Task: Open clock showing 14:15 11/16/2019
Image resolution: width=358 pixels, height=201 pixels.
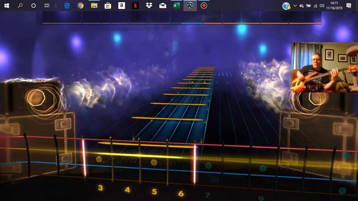Action: pyautogui.click(x=334, y=6)
